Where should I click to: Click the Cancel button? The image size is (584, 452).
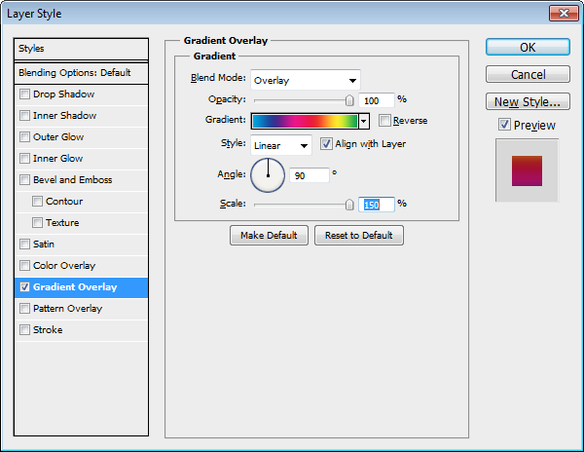[528, 75]
